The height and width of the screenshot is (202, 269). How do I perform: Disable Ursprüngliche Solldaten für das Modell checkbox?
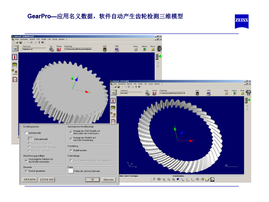(x=26, y=160)
